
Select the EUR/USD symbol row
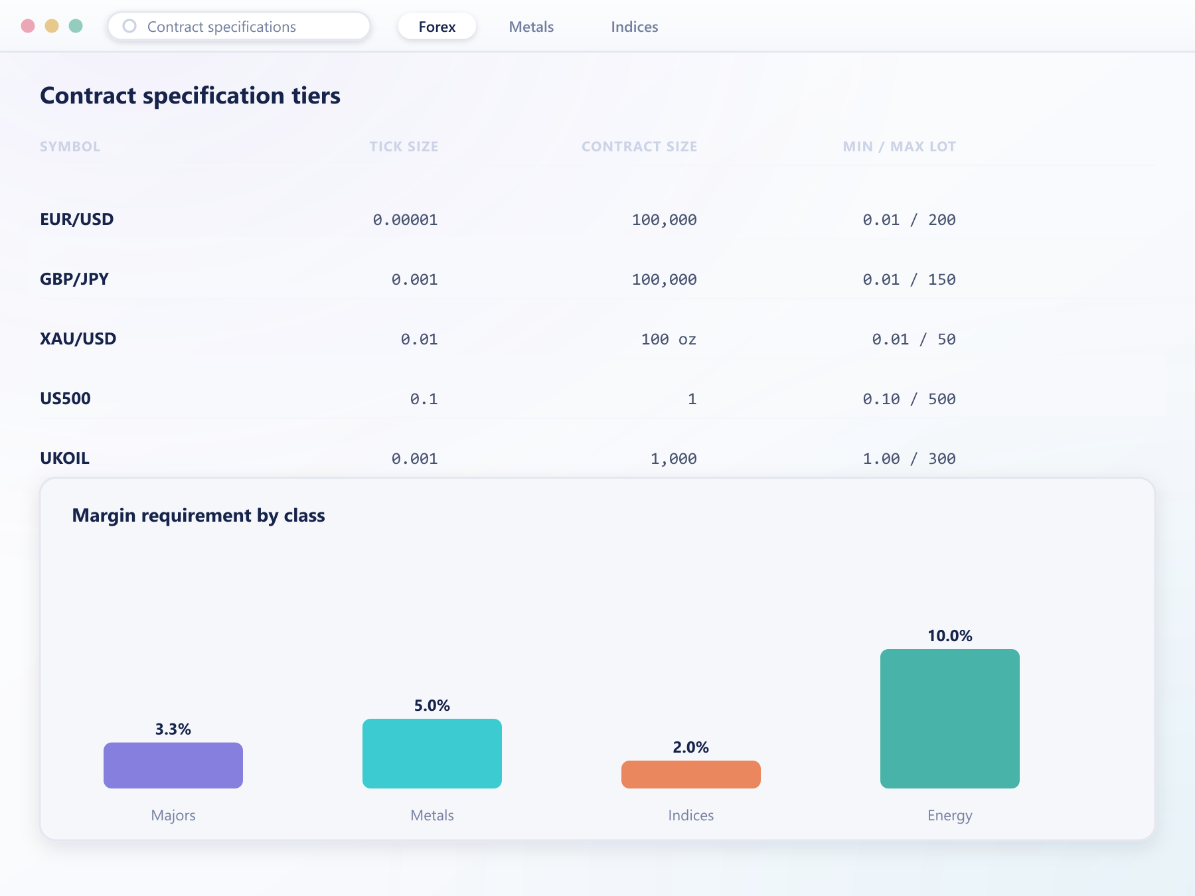pos(597,219)
